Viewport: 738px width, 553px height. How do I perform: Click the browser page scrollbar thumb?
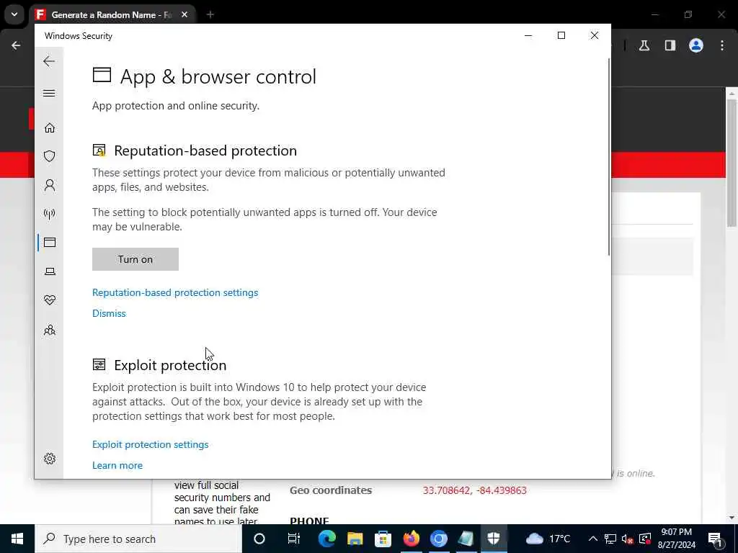tap(732, 163)
